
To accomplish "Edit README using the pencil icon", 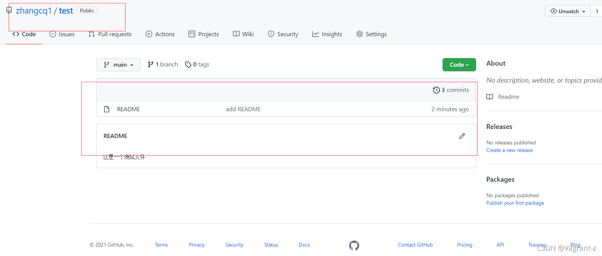I will 462,136.
